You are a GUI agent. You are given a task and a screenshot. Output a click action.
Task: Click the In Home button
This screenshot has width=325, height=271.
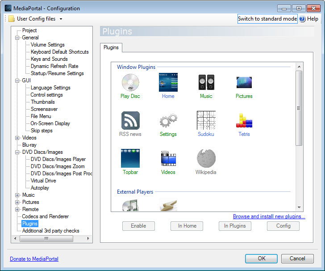tap(187, 226)
